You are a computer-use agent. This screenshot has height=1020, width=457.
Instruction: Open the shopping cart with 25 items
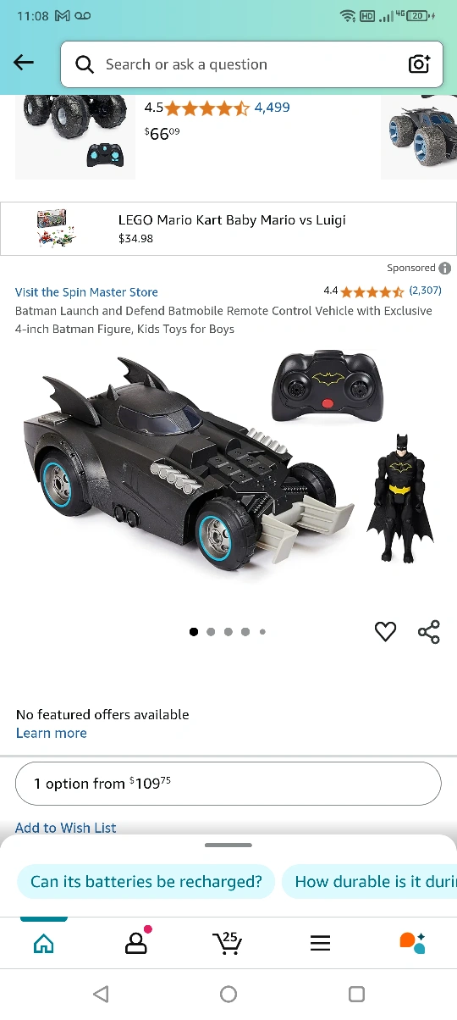click(x=228, y=942)
